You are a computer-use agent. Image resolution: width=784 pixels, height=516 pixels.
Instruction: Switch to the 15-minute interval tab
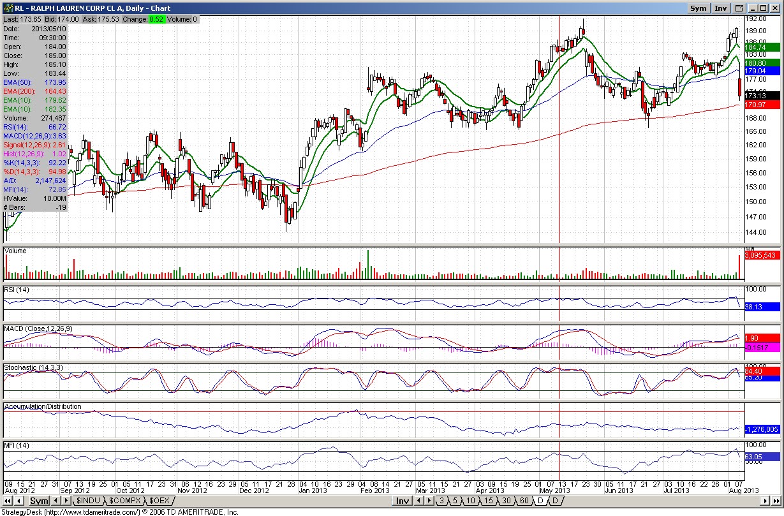click(x=489, y=501)
